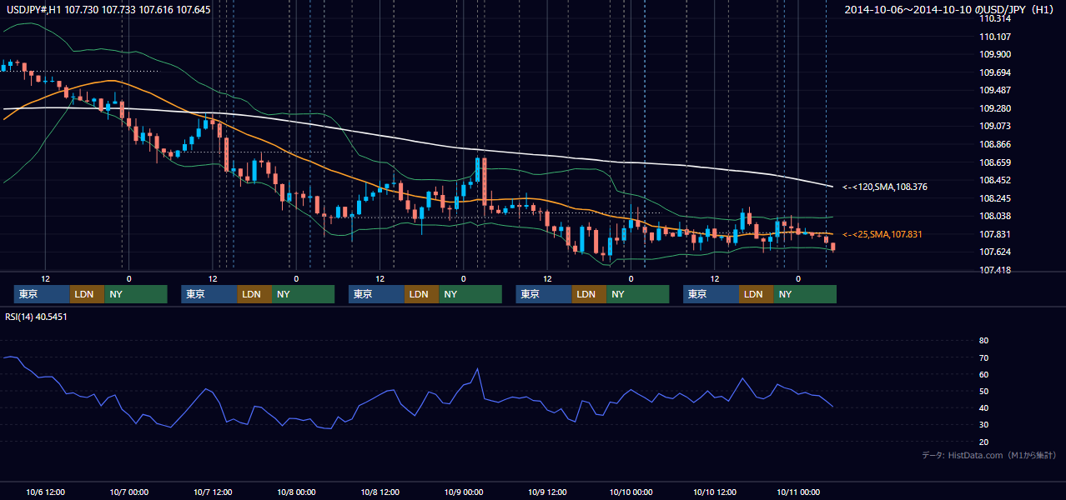
Task: Click the USDJPY#,H1 chart title text
Action: pos(108,9)
